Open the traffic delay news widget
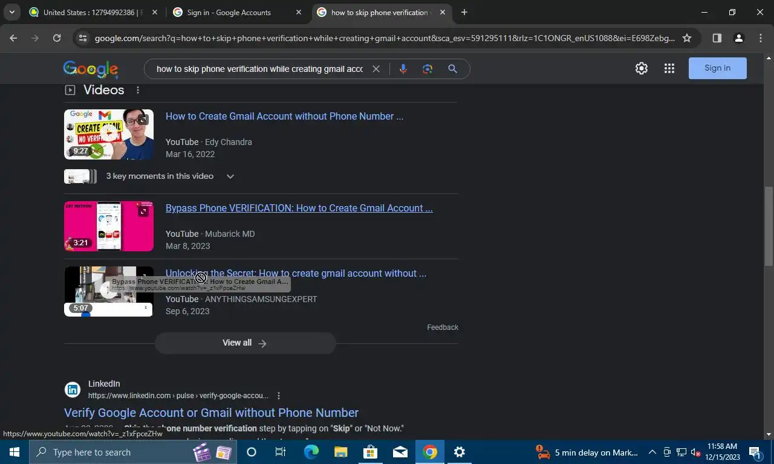The image size is (774, 464). click(587, 453)
